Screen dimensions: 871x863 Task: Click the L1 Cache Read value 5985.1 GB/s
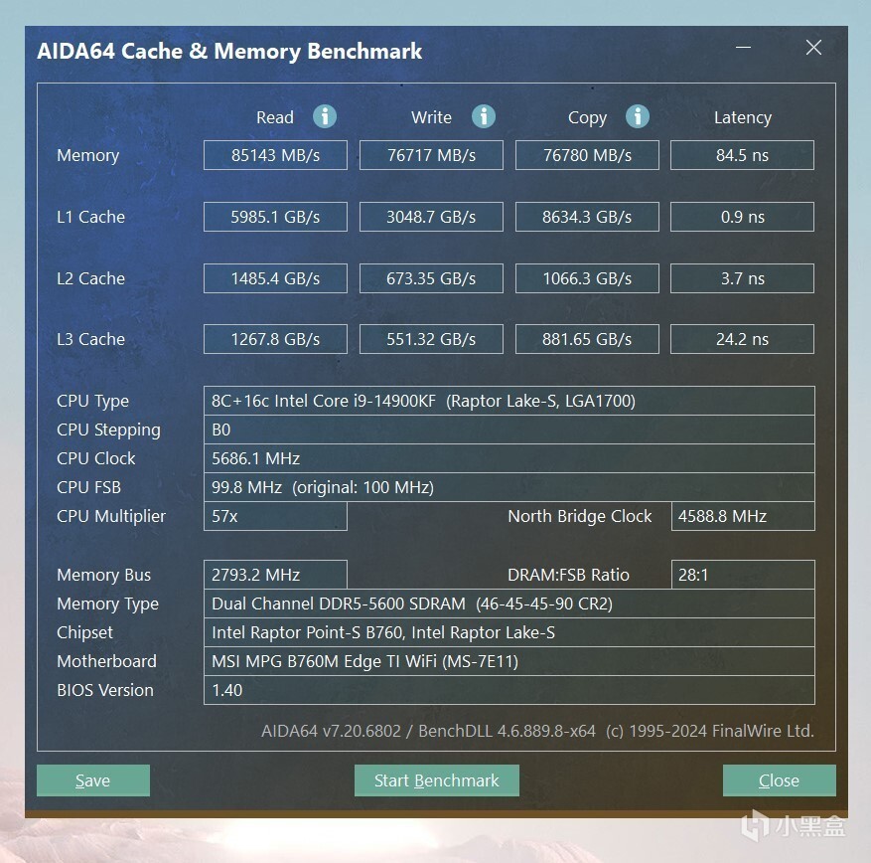(x=275, y=217)
